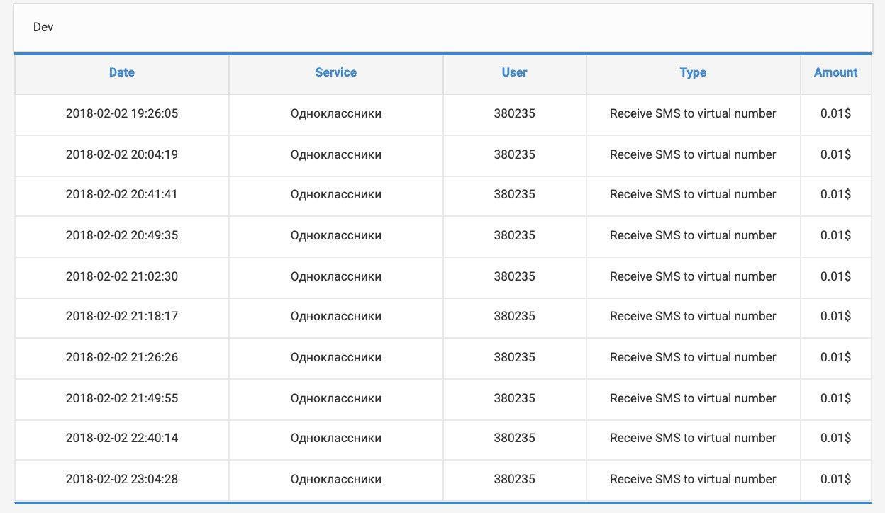Sort table by Date column header
The image size is (885, 513).
122,72
